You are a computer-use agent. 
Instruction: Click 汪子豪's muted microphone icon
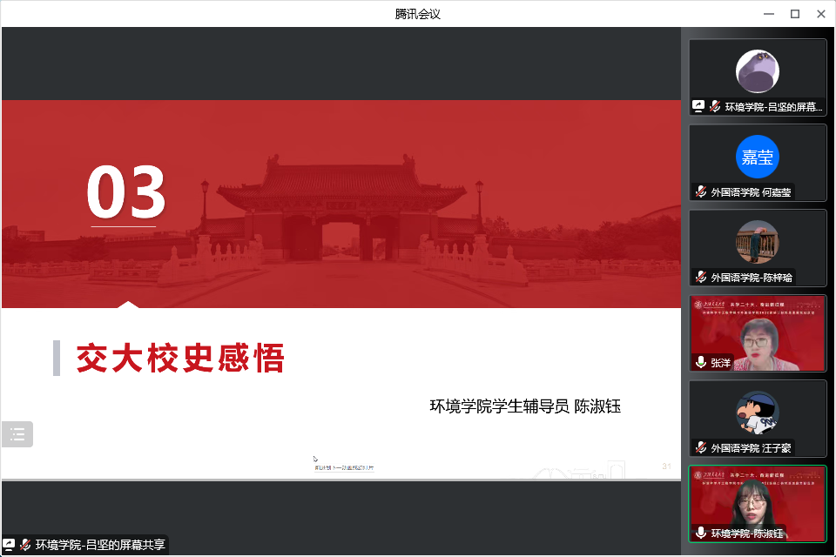click(700, 448)
